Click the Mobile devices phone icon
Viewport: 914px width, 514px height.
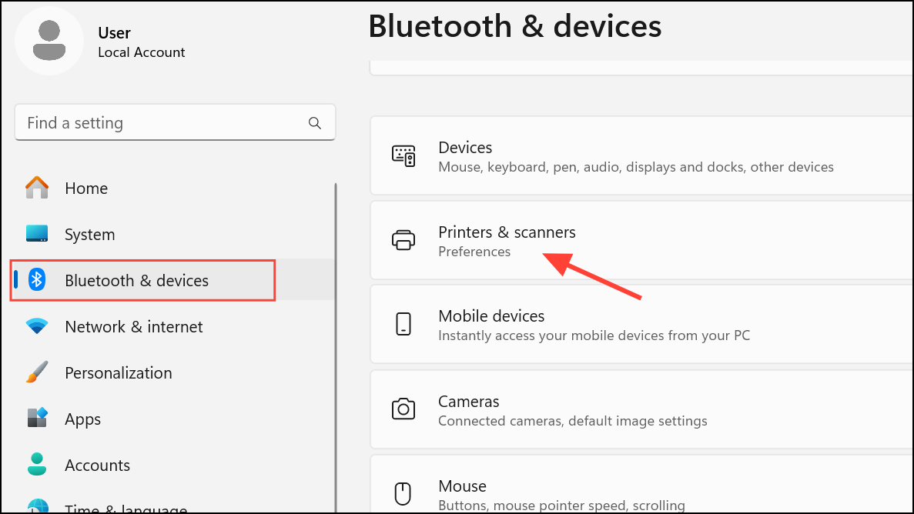(403, 324)
